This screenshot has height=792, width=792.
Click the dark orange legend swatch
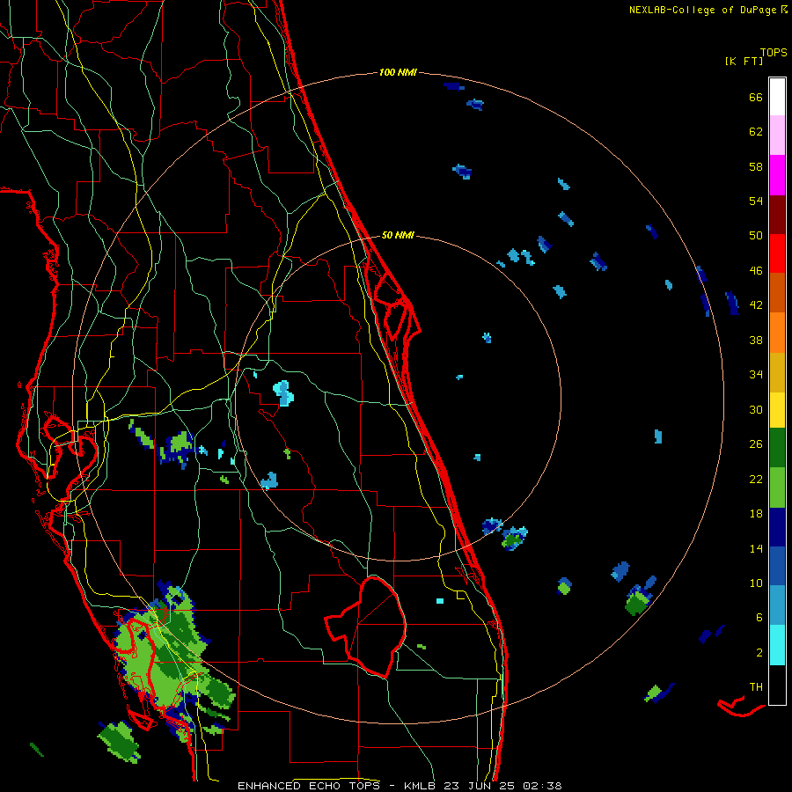click(x=777, y=292)
